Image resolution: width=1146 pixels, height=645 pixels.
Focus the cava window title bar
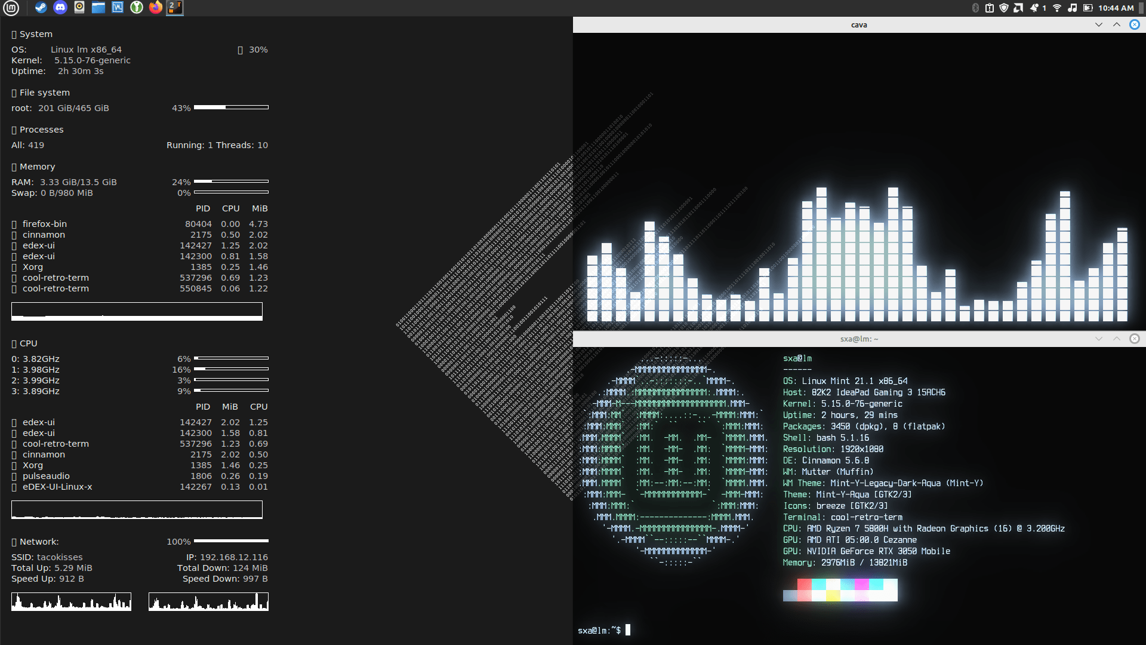pyautogui.click(x=858, y=24)
